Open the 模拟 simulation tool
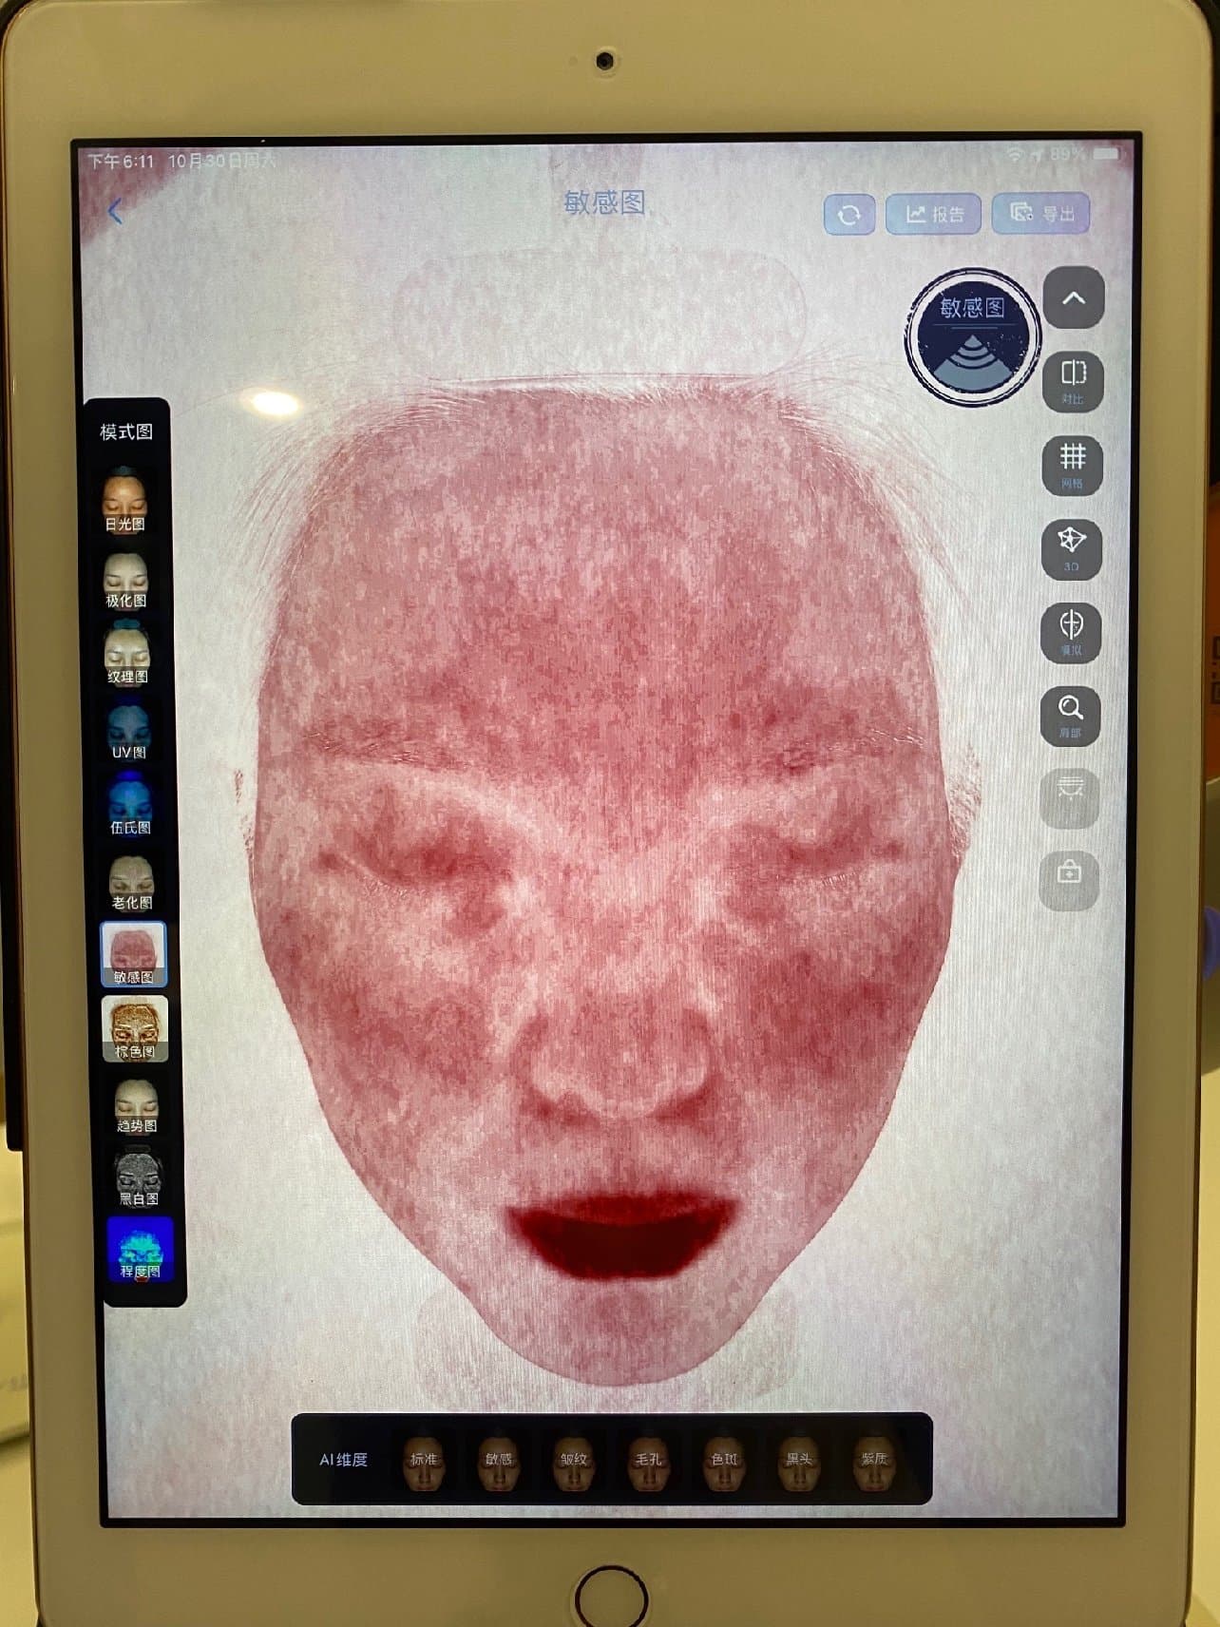The height and width of the screenshot is (1627, 1220). 1071,631
